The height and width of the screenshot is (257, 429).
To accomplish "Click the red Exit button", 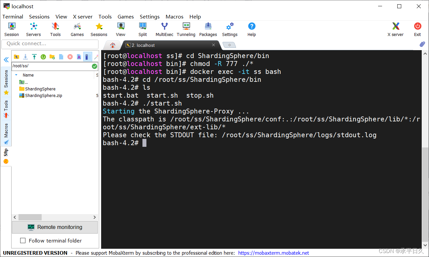I will click(x=417, y=29).
